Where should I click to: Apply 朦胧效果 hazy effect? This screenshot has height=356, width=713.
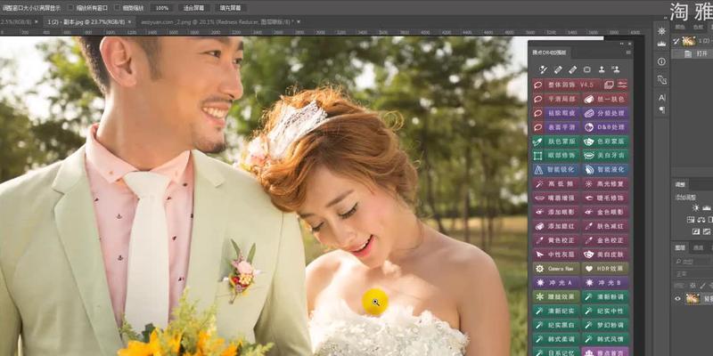click(555, 296)
